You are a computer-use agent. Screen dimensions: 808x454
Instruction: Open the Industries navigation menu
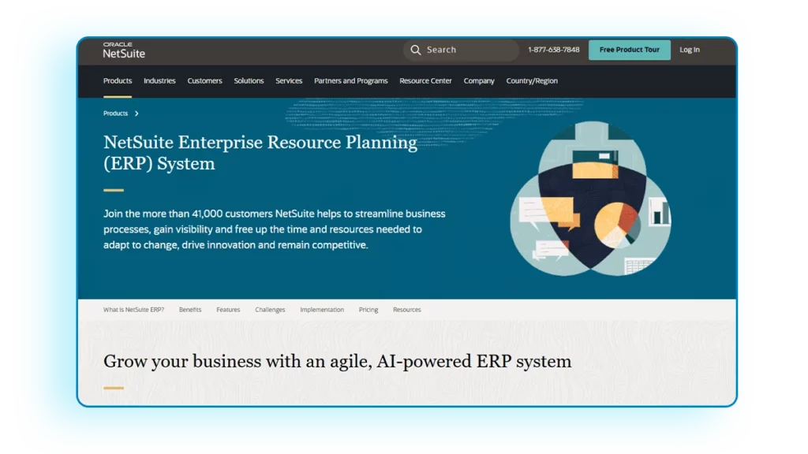(x=159, y=80)
